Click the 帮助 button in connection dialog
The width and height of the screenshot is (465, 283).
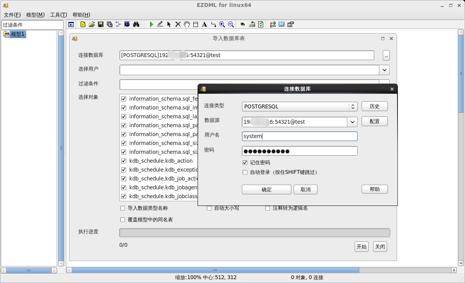click(x=375, y=189)
